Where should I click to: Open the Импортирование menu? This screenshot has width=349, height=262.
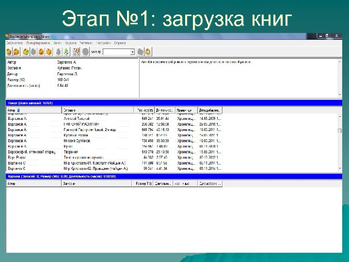pyautogui.click(x=38, y=43)
